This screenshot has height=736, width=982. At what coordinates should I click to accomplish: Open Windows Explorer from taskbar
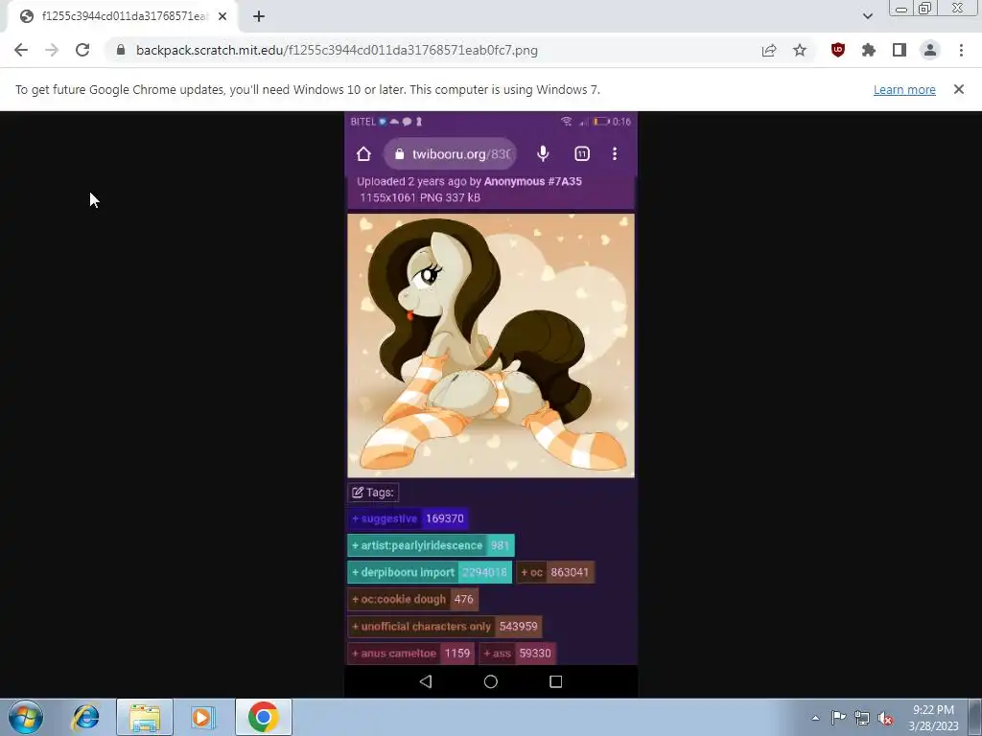tap(145, 717)
